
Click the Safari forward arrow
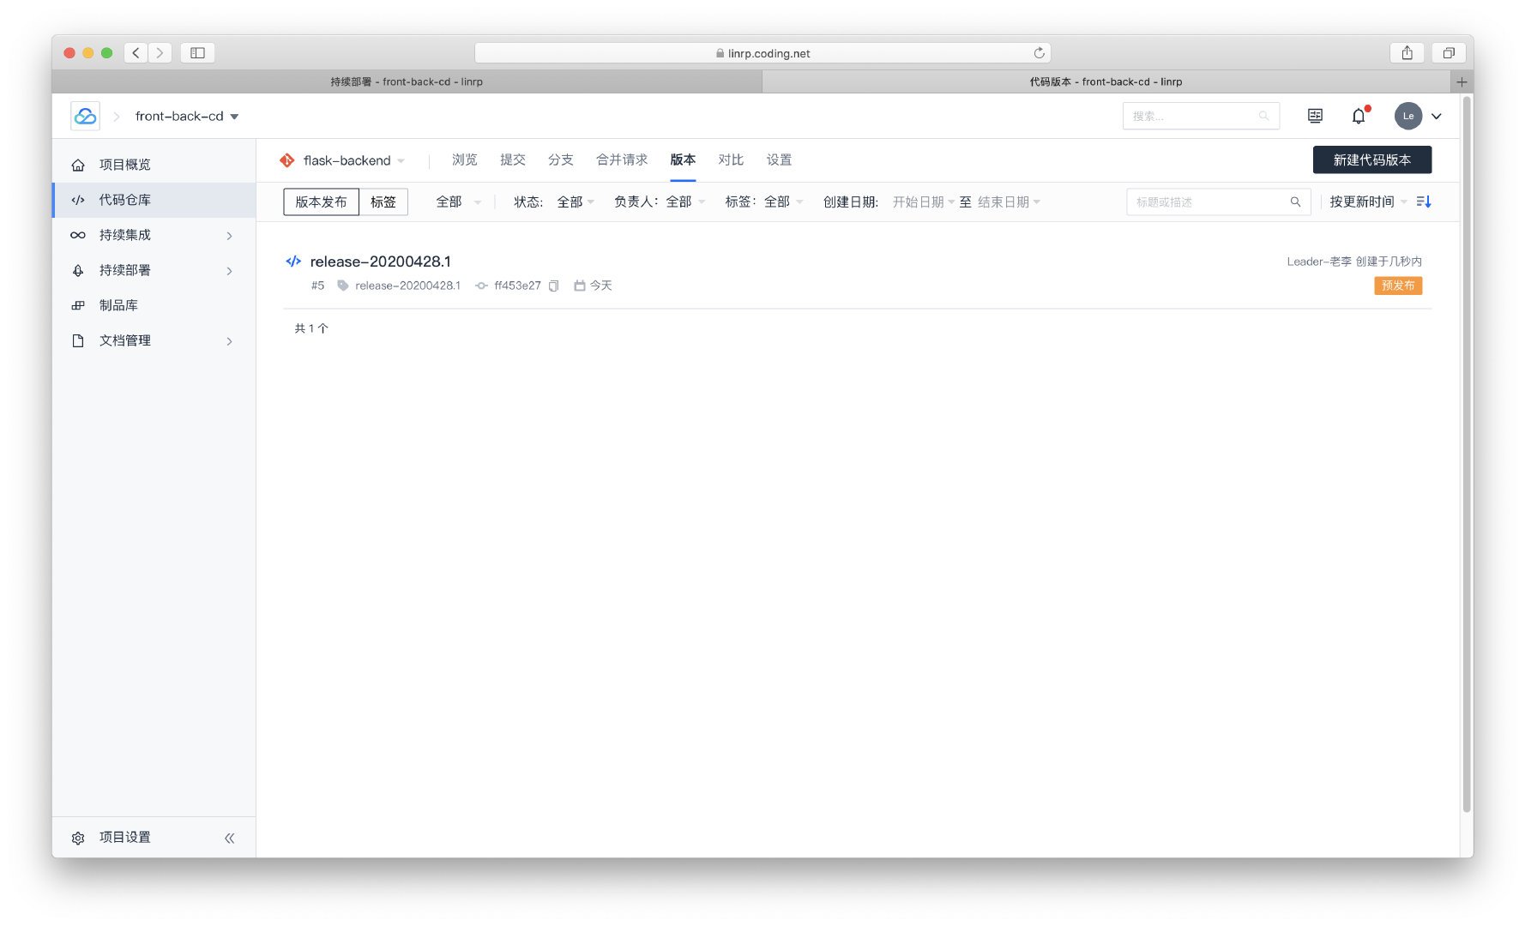(x=160, y=52)
